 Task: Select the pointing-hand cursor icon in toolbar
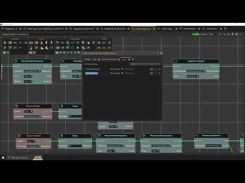93,43
